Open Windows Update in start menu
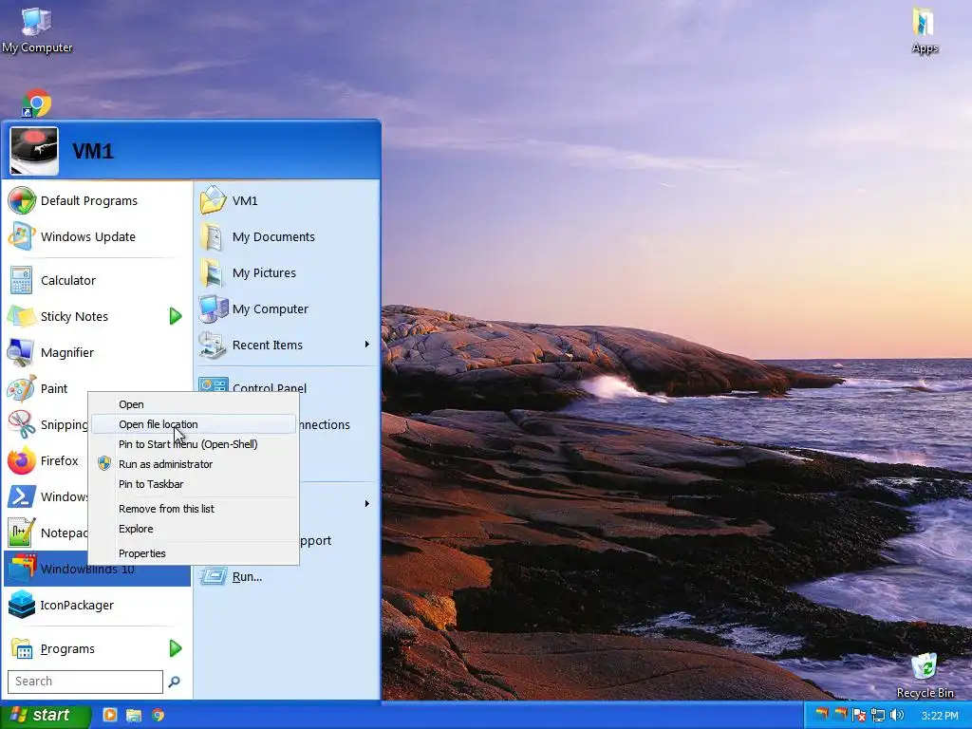 [98, 236]
